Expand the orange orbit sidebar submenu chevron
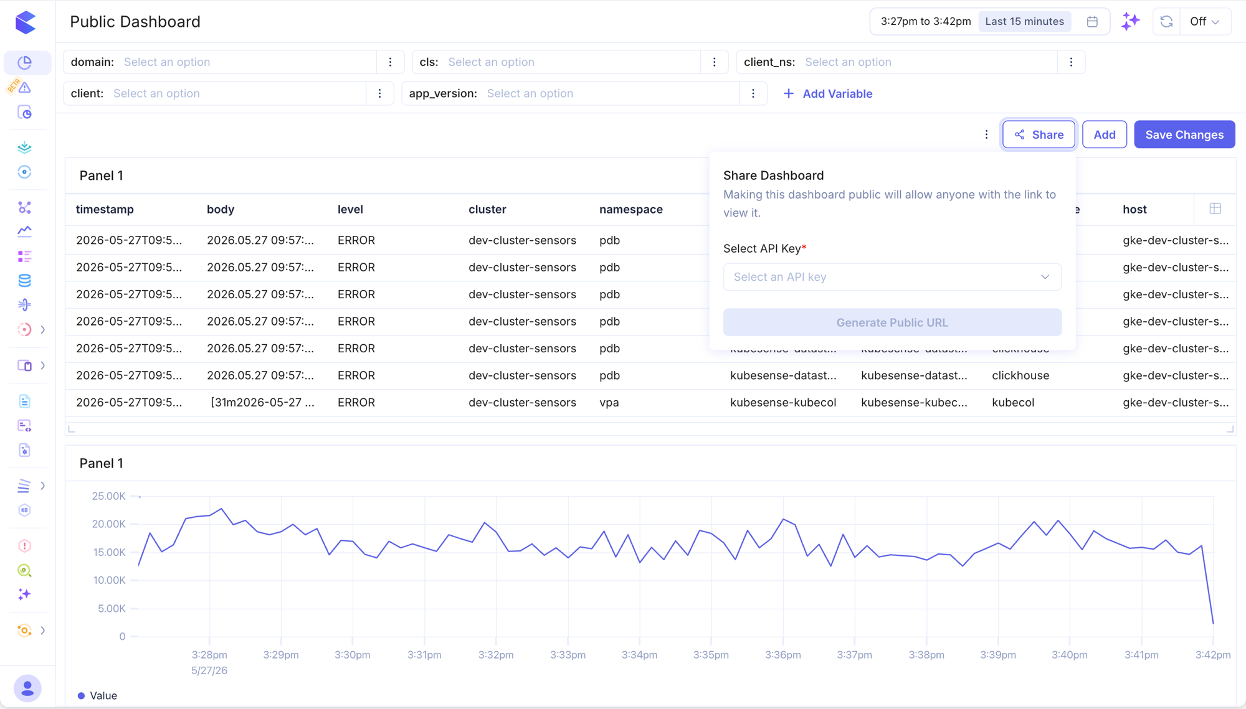Image resolution: width=1246 pixels, height=709 pixels. pyautogui.click(x=43, y=631)
